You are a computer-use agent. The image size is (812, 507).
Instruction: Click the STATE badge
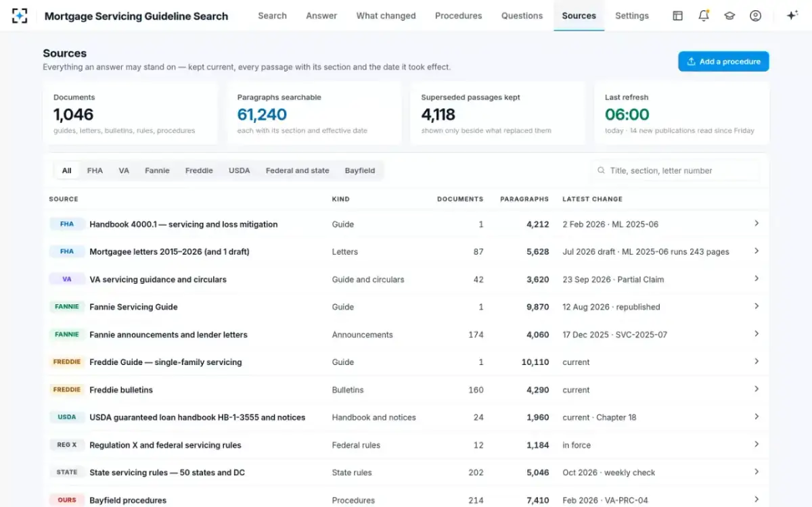click(67, 473)
